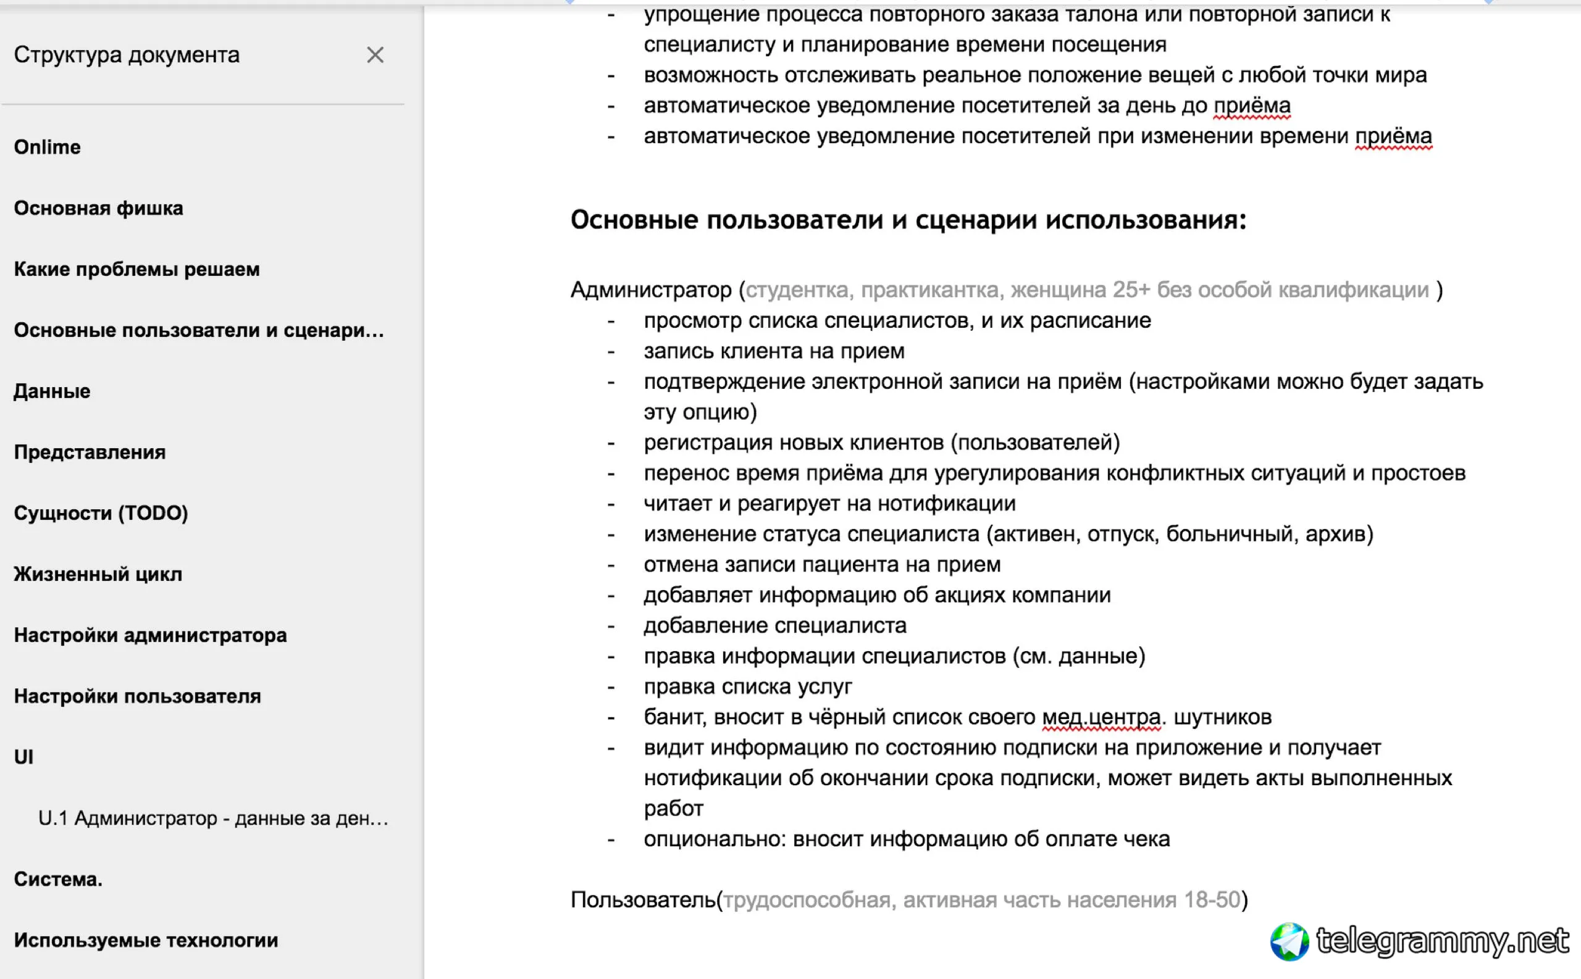Jump to Onlime heading in outline

(48, 147)
